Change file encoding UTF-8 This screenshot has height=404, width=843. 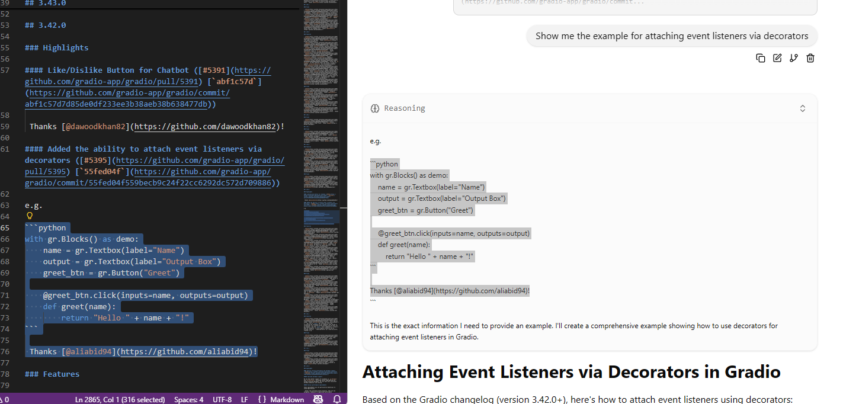pyautogui.click(x=222, y=399)
